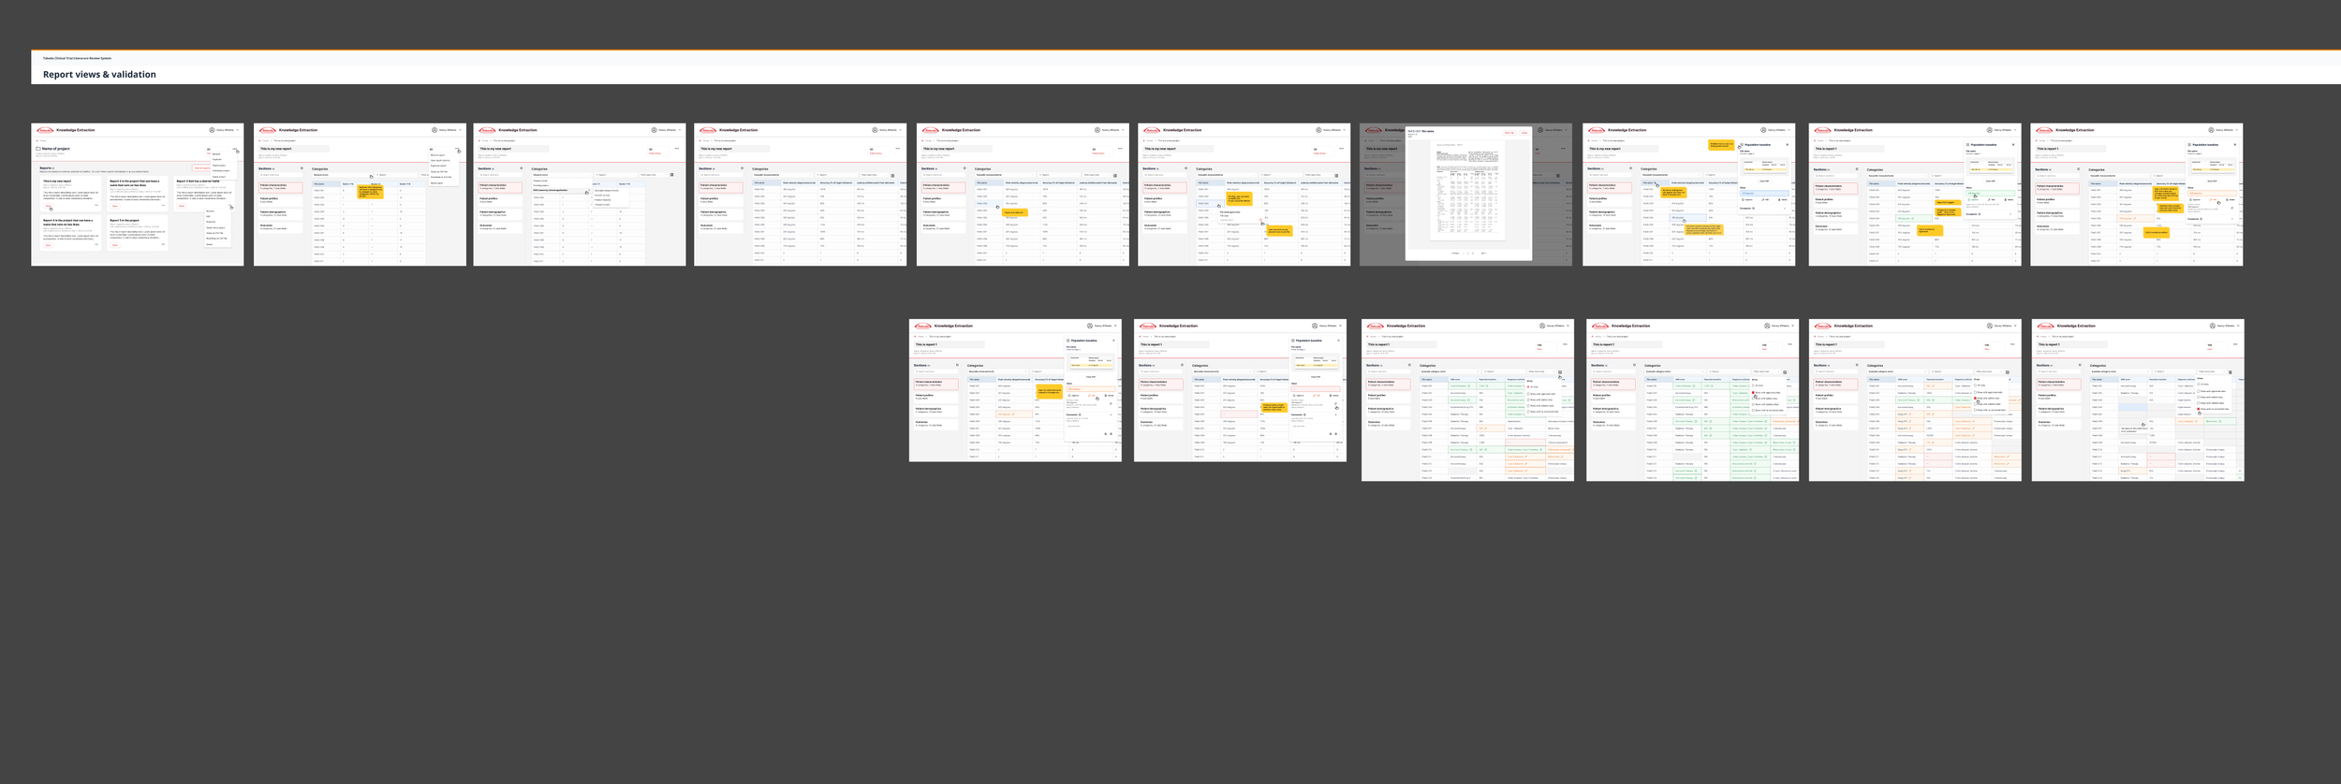Click the Search field in the second top-row frame

(396, 175)
